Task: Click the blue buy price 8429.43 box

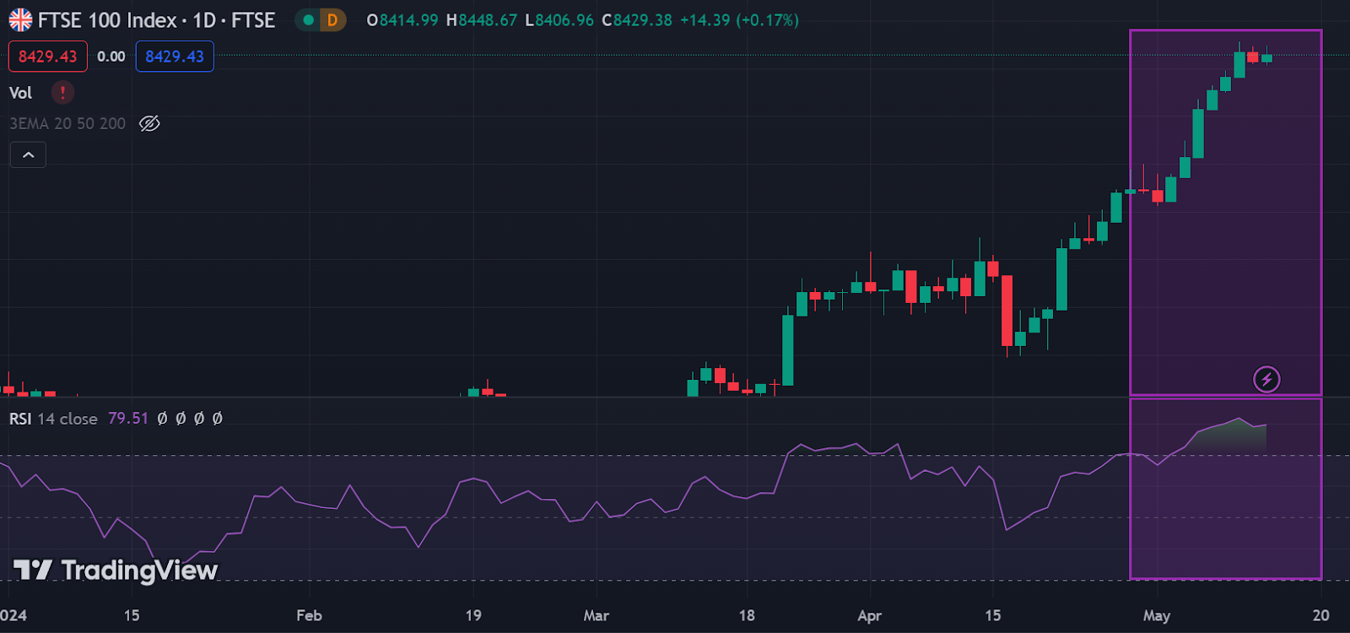Action: coord(175,57)
